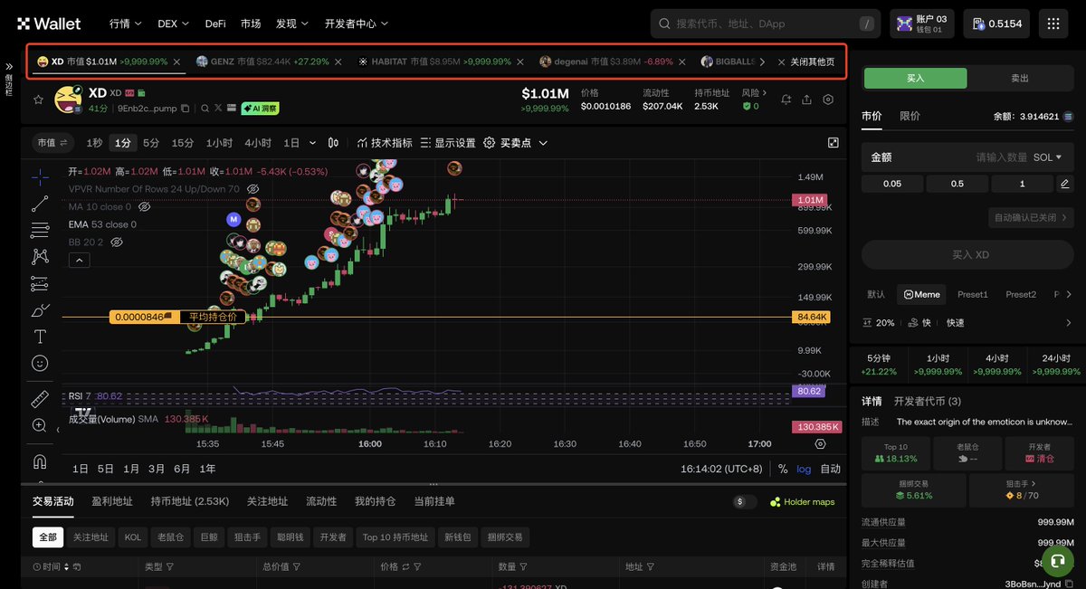The image size is (1086, 589).
Task: Open 技术指标 indicators
Action: click(385, 143)
